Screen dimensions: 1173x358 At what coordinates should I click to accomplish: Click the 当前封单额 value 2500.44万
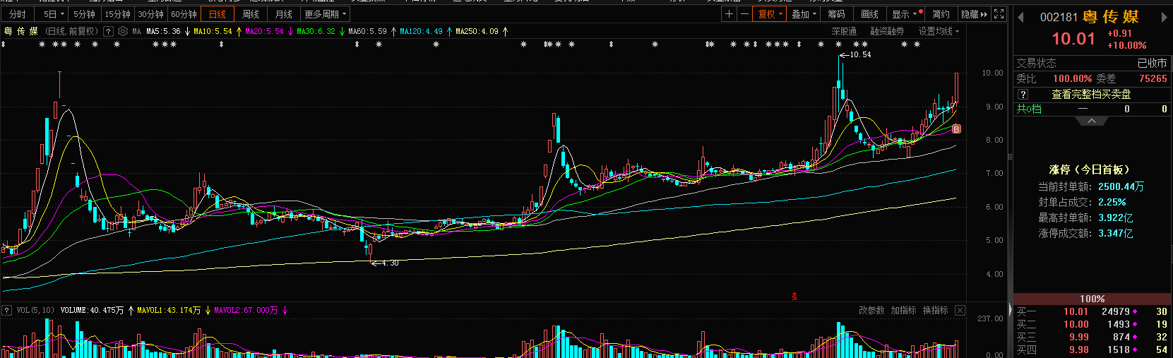[1121, 186]
